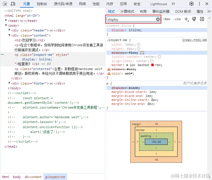Screen dimensions: 212x180
Task: Select the p.inspect-me breadcrumb
Action: (55, 177)
